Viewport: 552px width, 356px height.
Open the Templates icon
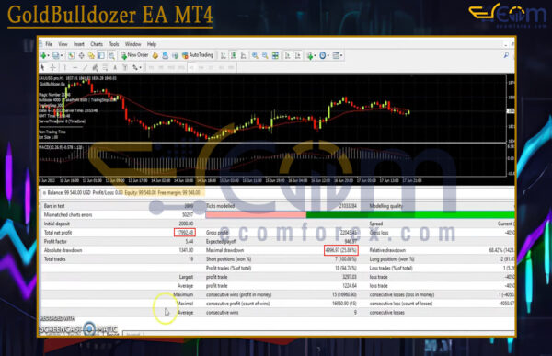336,55
